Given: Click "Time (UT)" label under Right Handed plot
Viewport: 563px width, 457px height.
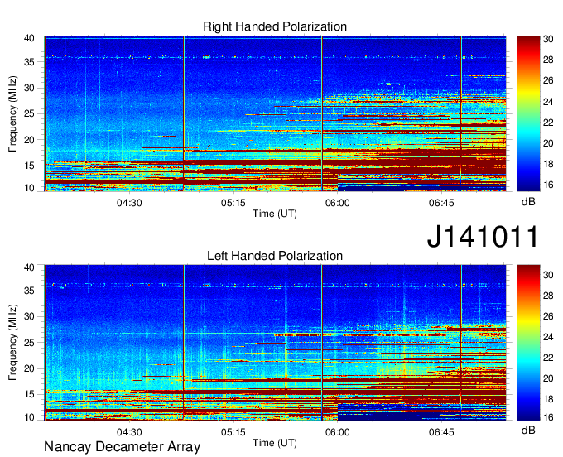Looking at the screenshot, I should click(x=275, y=214).
